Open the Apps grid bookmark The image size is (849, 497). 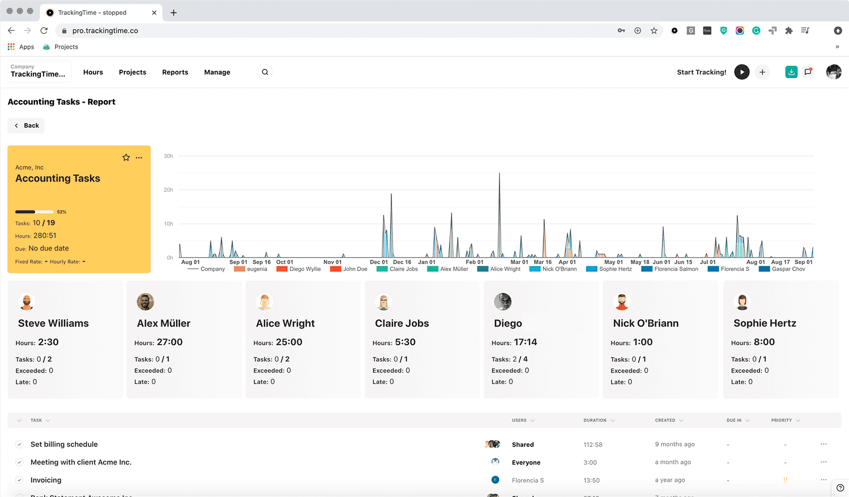click(21, 47)
